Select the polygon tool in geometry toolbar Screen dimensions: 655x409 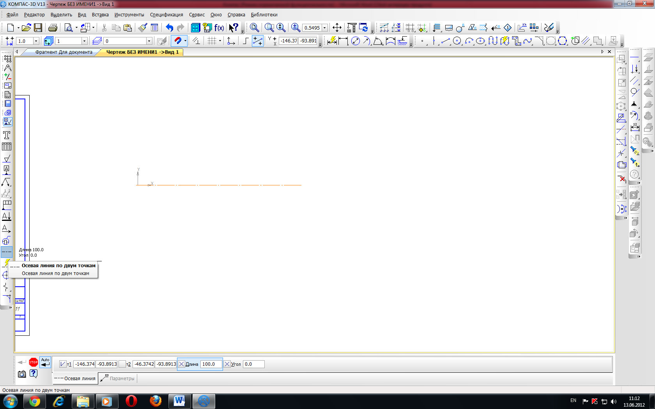click(562, 41)
